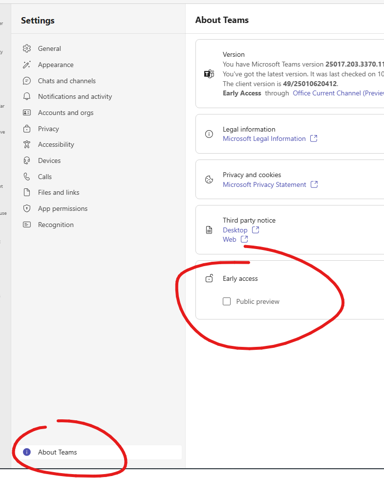Click the General gear icon

[27, 48]
